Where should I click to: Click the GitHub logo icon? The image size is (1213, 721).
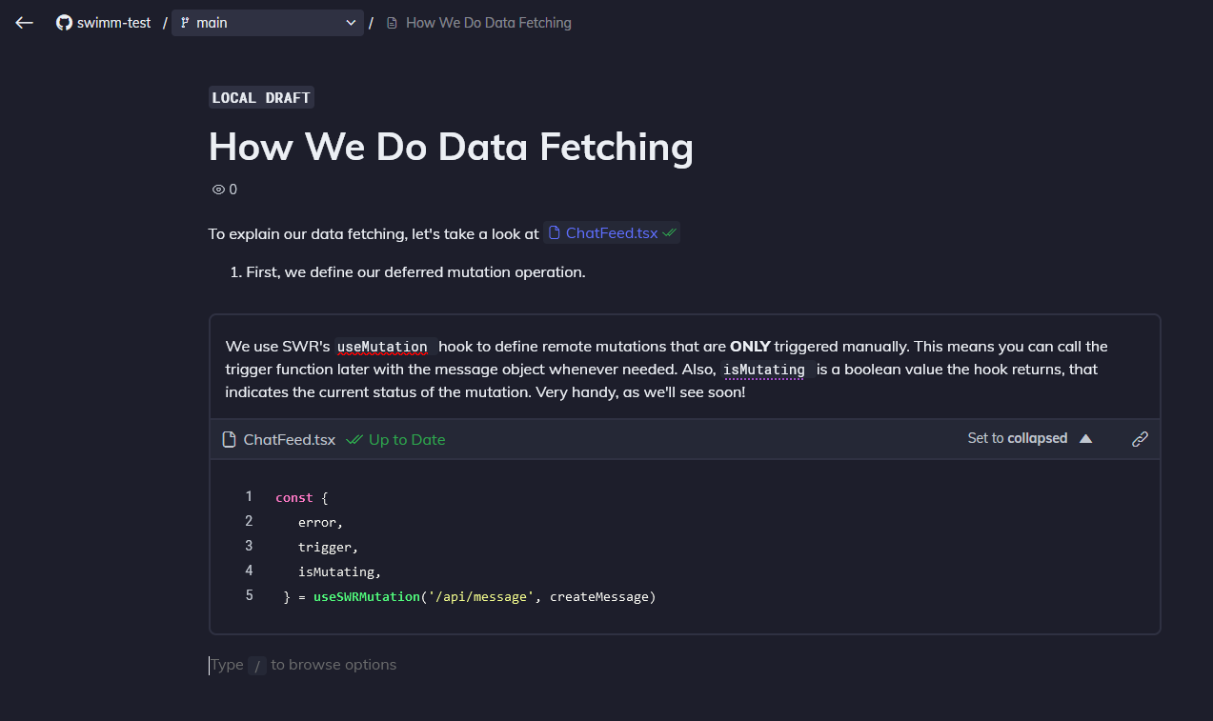pos(64,23)
